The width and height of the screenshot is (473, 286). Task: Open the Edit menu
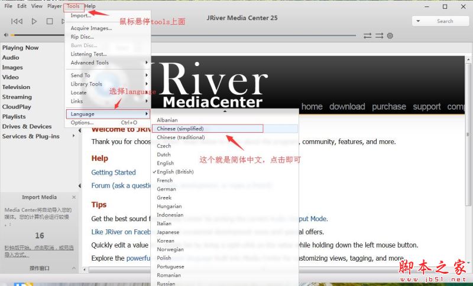coord(22,6)
